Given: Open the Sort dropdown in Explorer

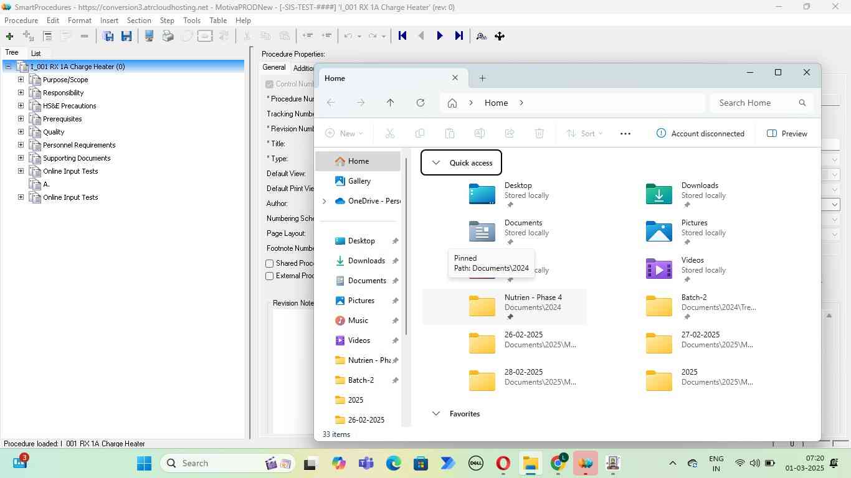Looking at the screenshot, I should [x=584, y=133].
